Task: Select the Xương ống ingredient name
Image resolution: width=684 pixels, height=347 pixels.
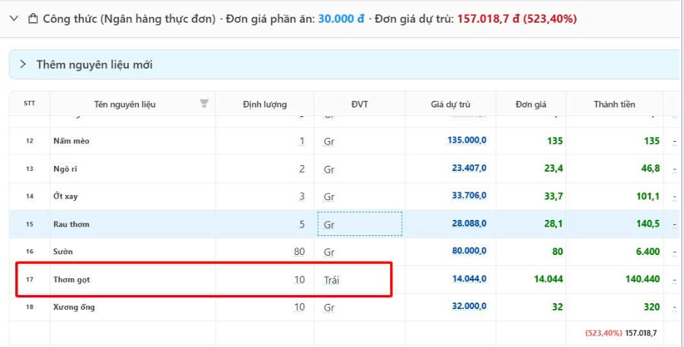Action: tap(74, 307)
